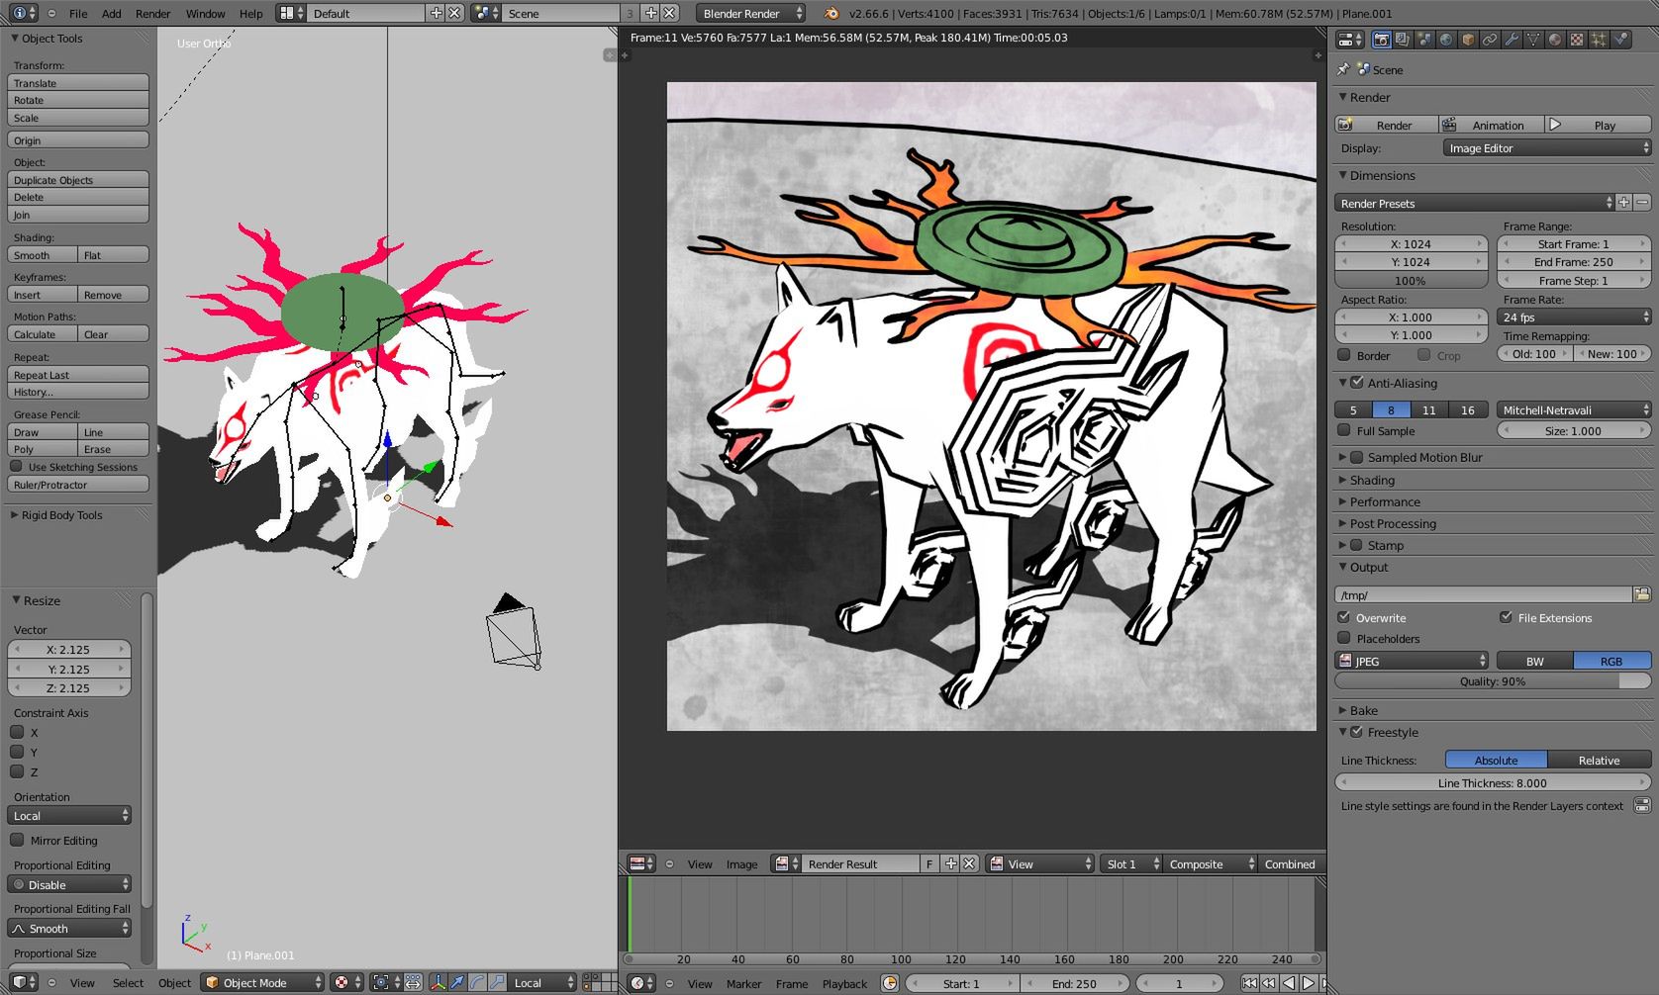Open the 24 fps frame rate dropdown
Viewport: 1659px width, 995px height.
click(x=1574, y=317)
